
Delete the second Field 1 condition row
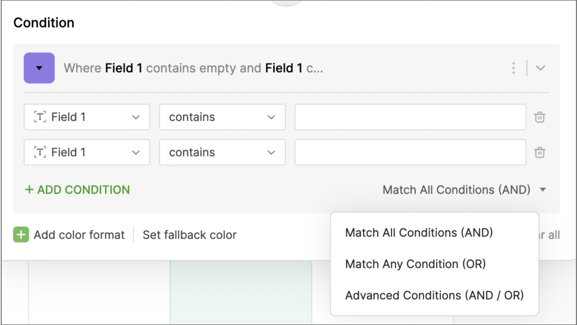(539, 153)
